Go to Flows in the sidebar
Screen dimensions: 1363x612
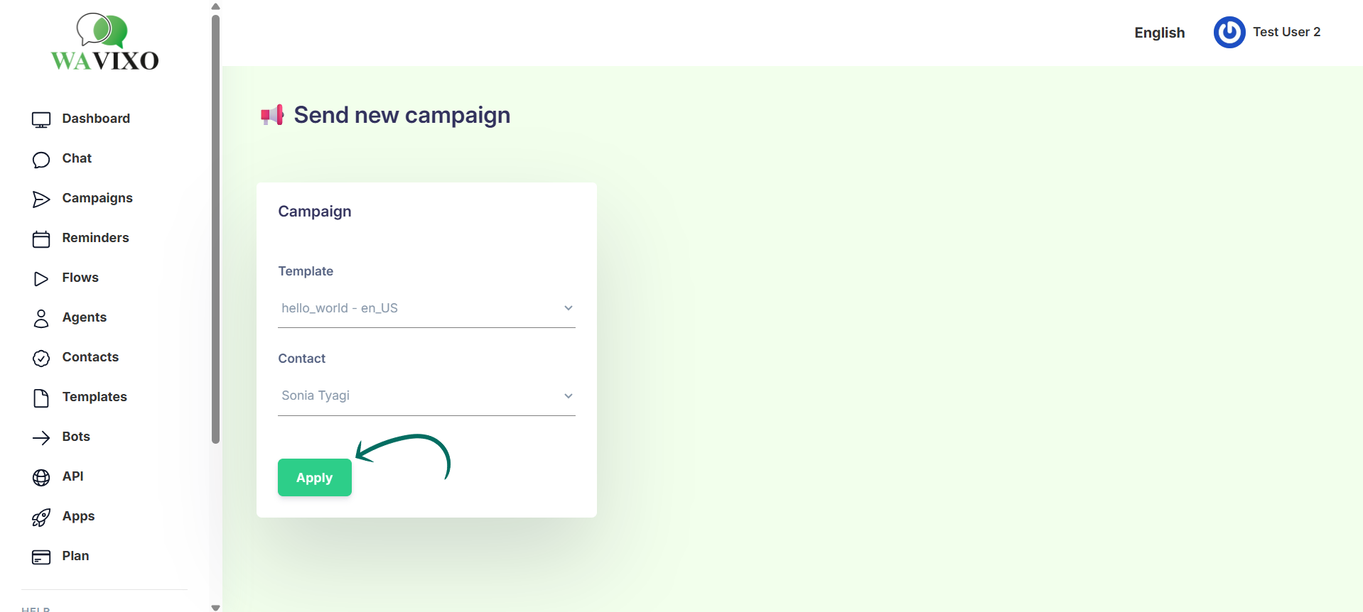[x=80, y=278]
